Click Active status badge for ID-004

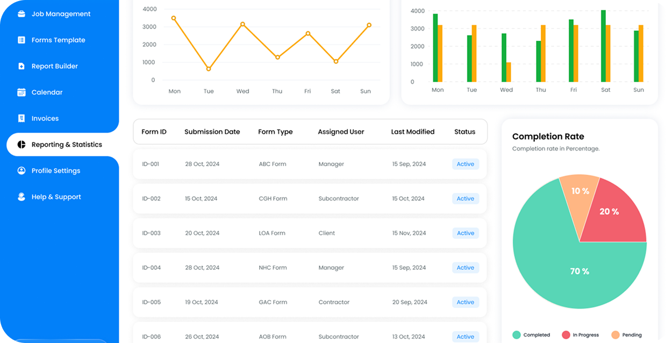465,268
